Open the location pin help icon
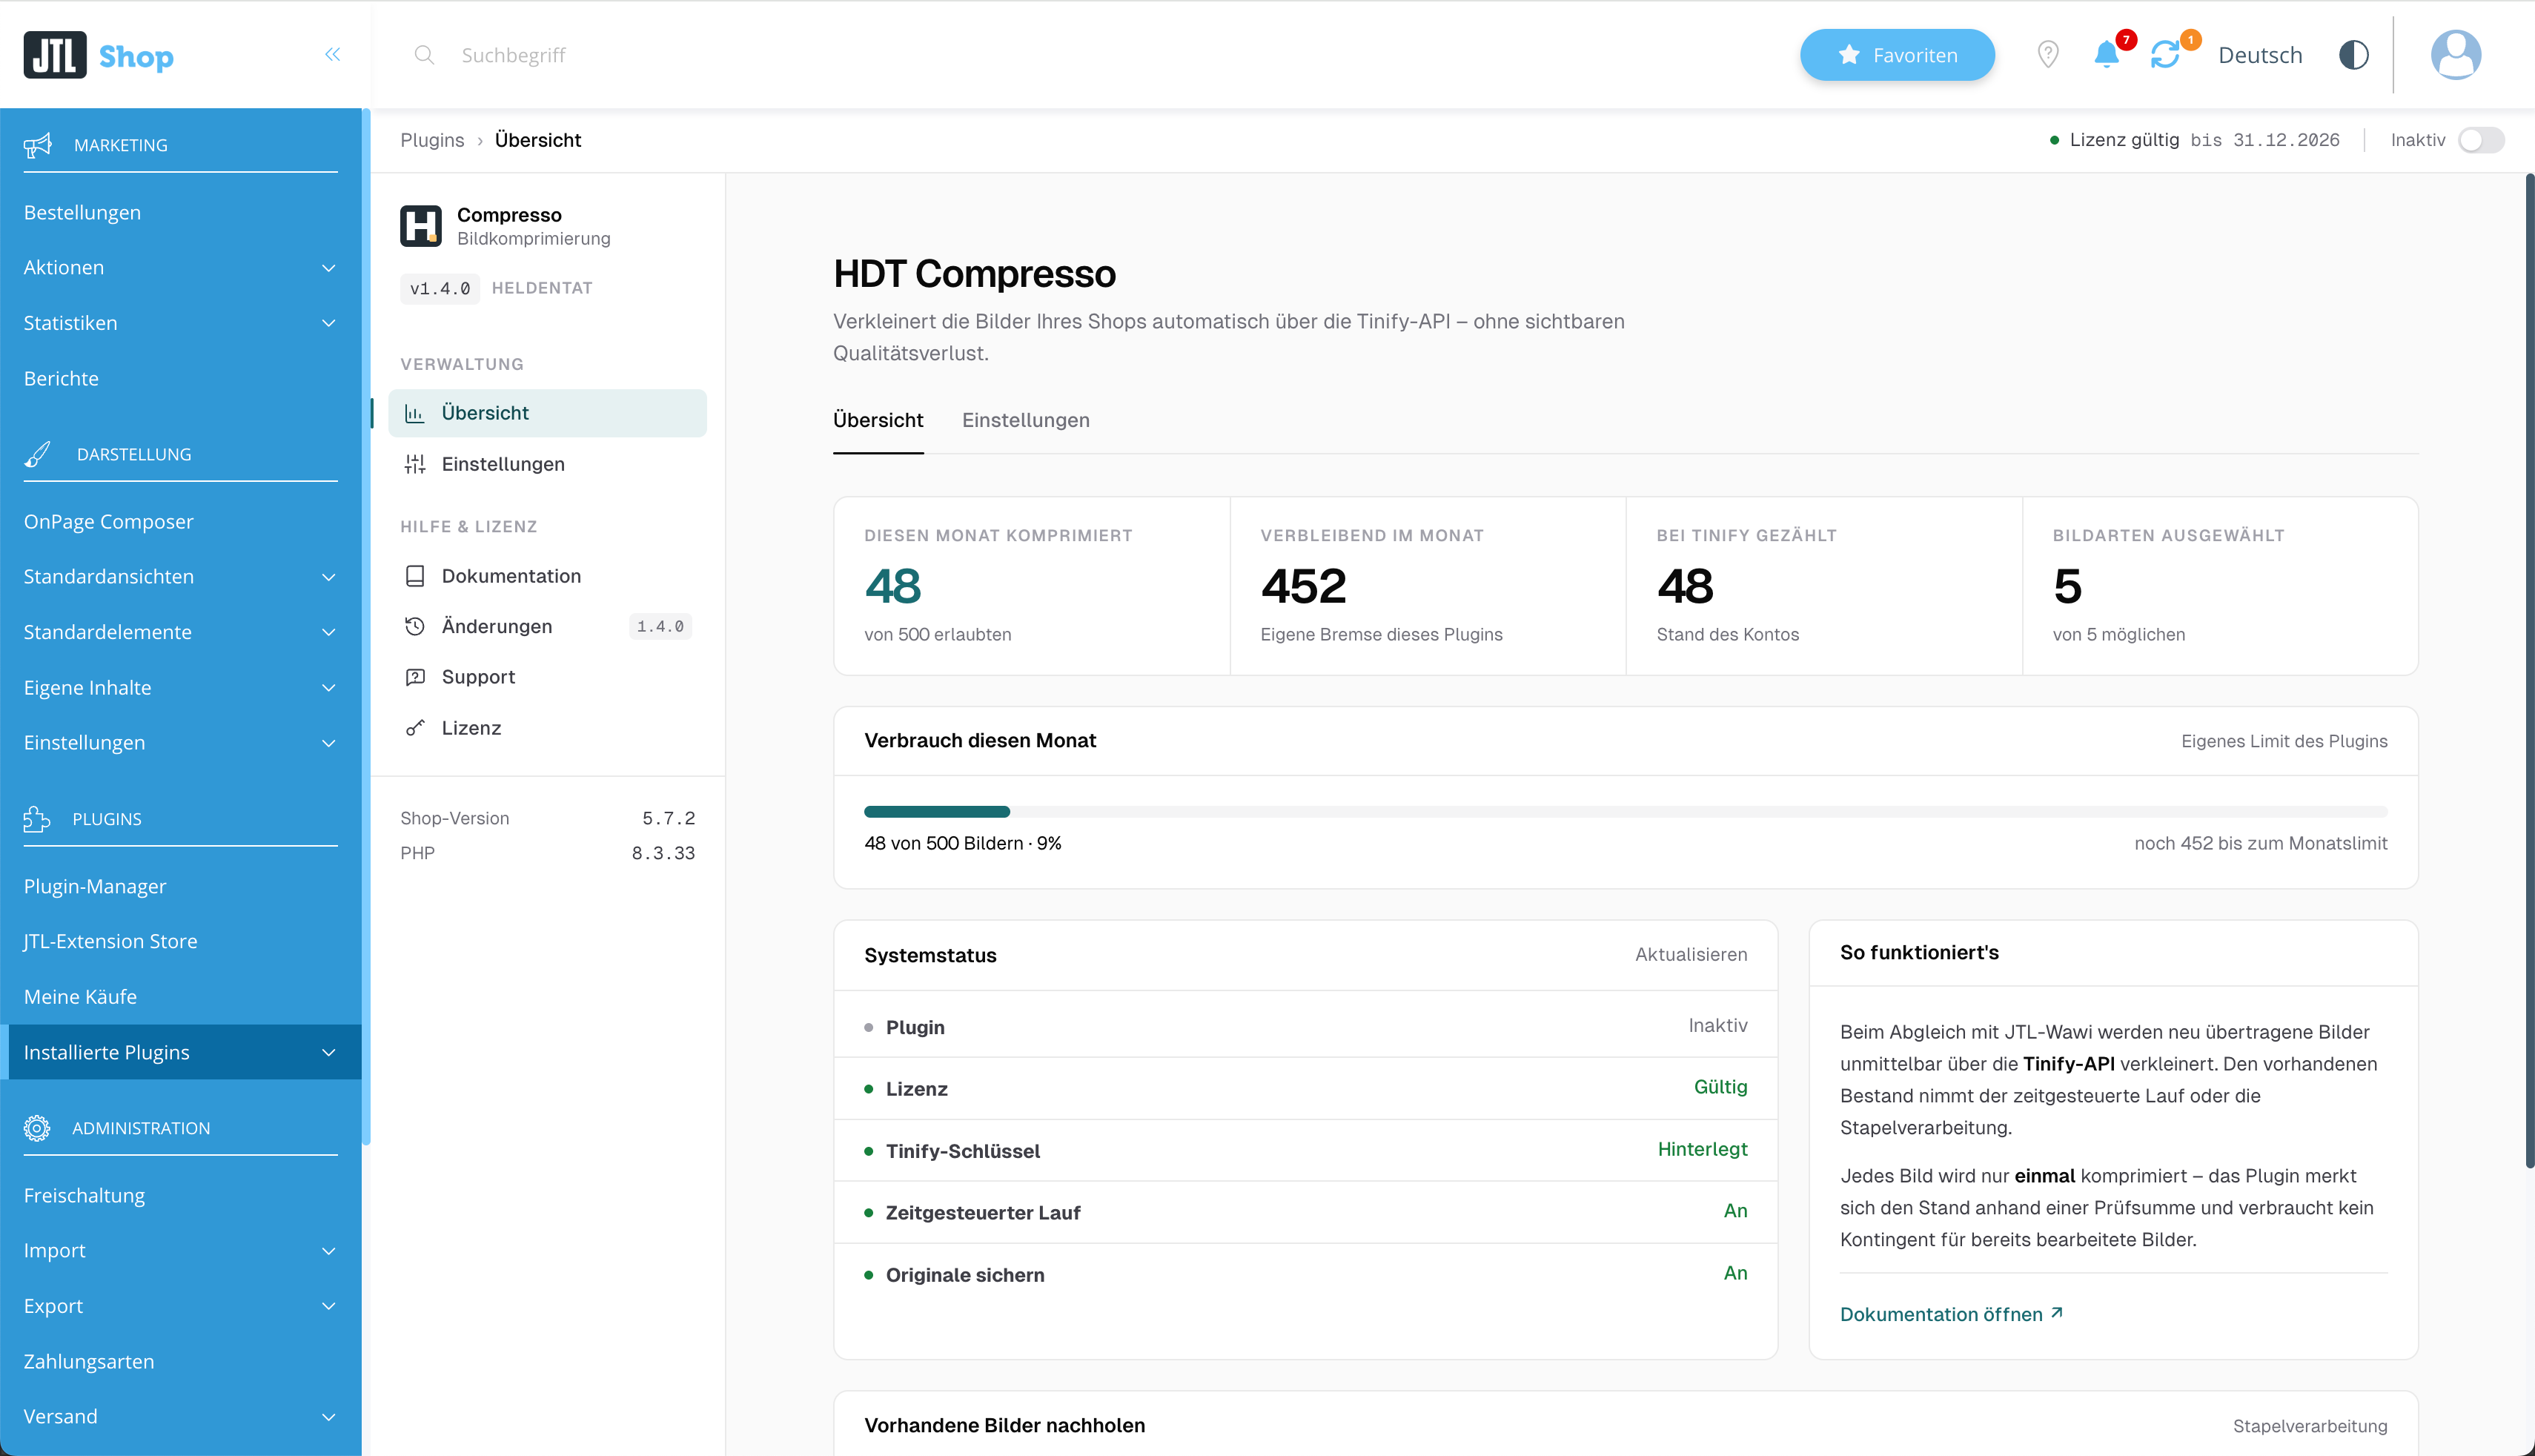The width and height of the screenshot is (2535, 1456). pyautogui.click(x=2047, y=55)
